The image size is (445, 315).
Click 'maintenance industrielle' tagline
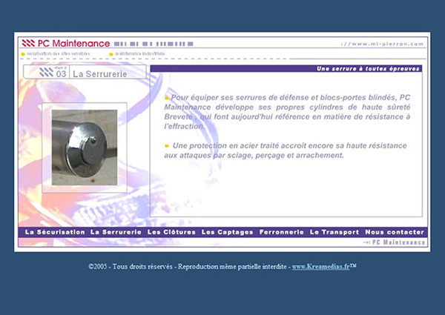tap(139, 53)
